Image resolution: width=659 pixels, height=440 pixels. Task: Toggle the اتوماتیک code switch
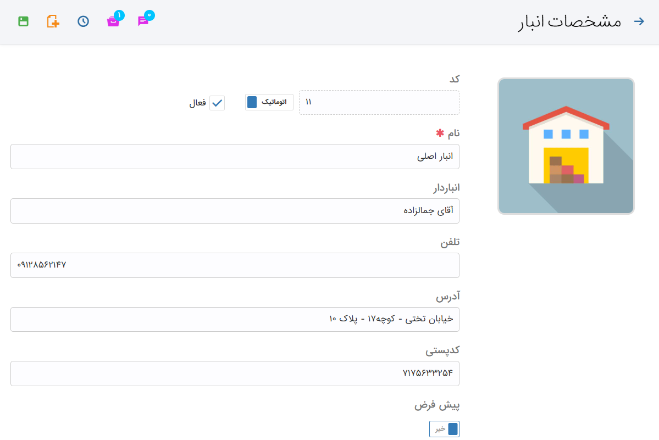269,102
